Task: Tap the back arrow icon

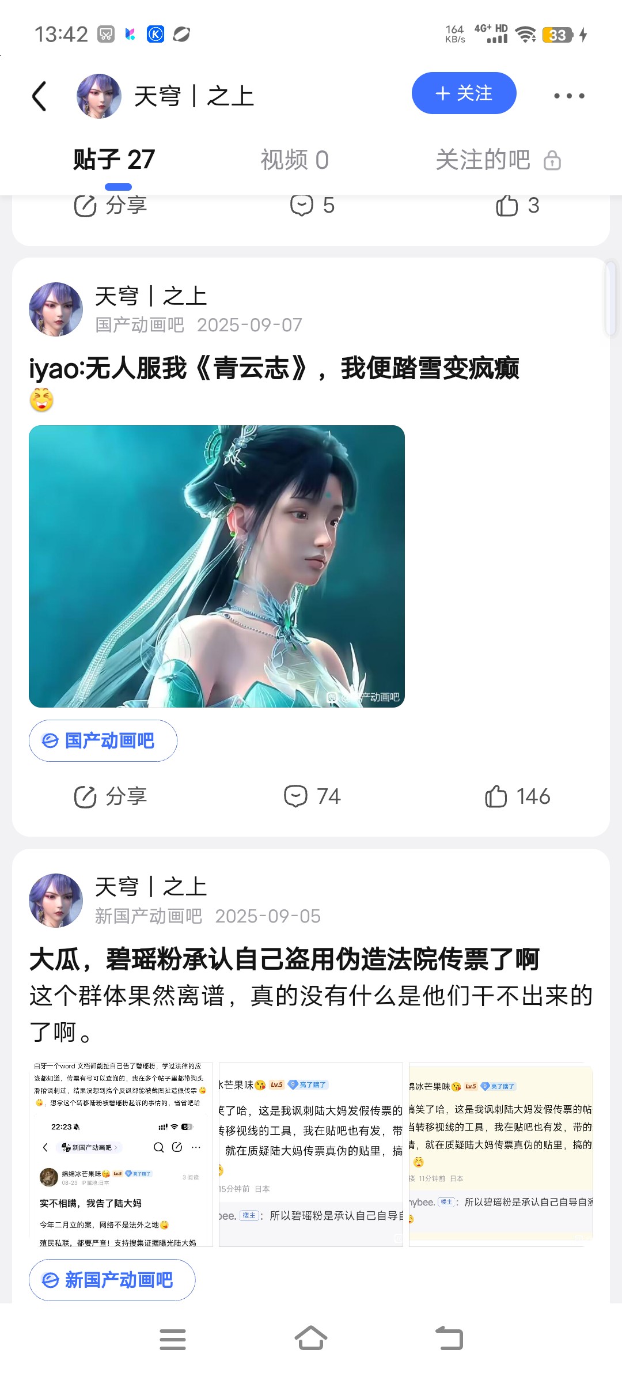Action: pos(39,96)
